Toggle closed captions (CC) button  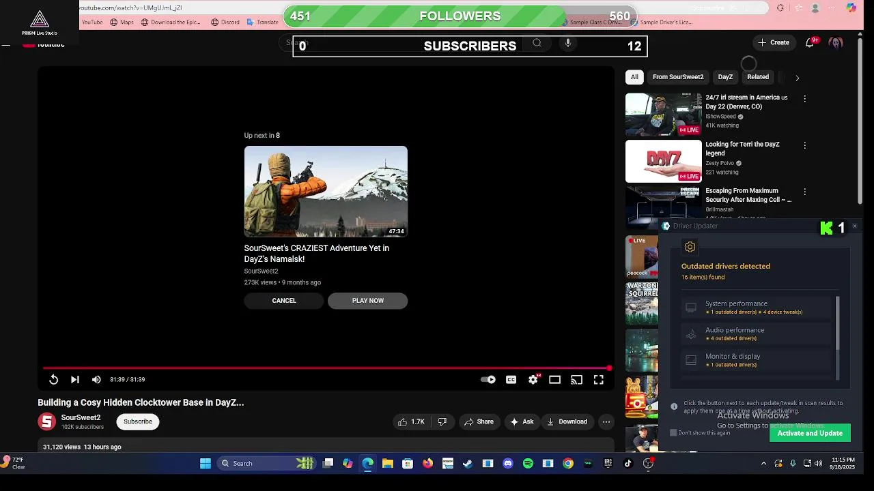click(x=511, y=380)
